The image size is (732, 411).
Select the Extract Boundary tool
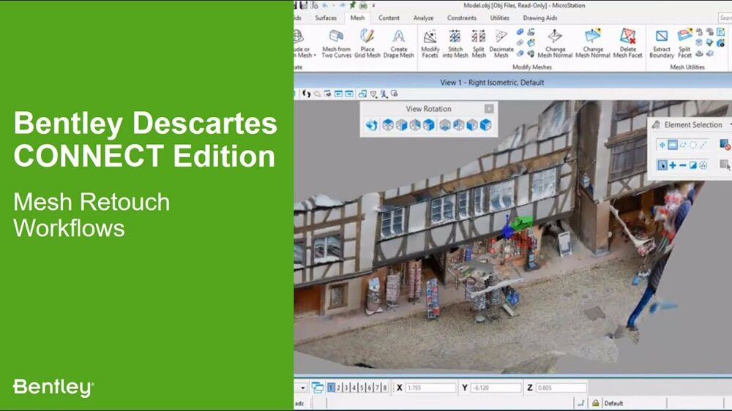662,43
